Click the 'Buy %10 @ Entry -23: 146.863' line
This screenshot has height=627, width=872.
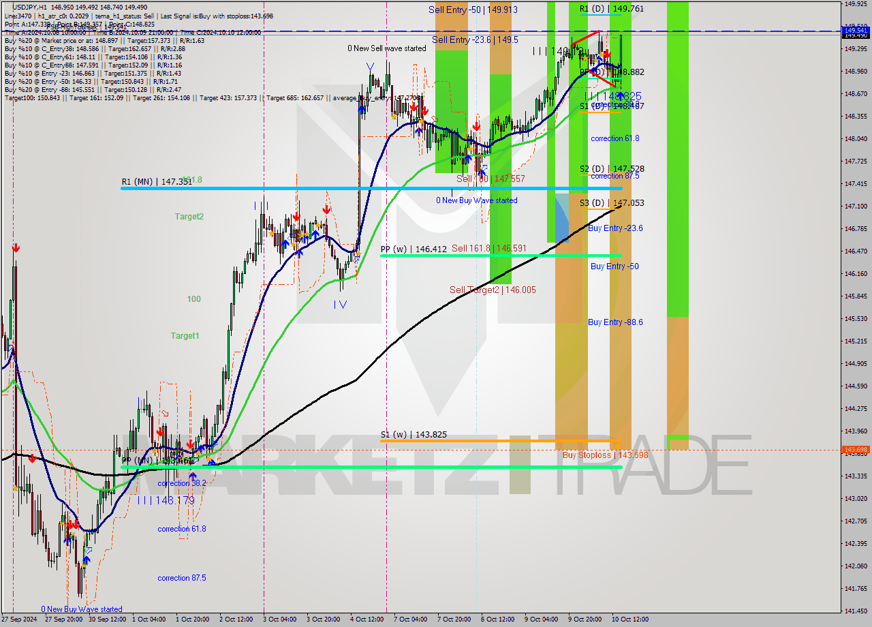(x=93, y=74)
